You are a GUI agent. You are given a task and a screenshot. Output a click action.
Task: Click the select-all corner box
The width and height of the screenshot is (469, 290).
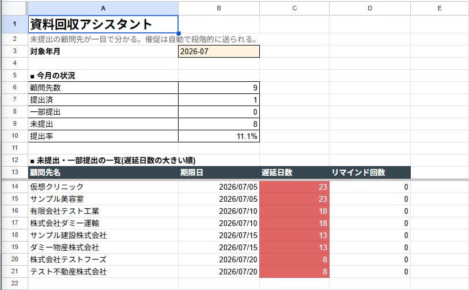(14, 8)
